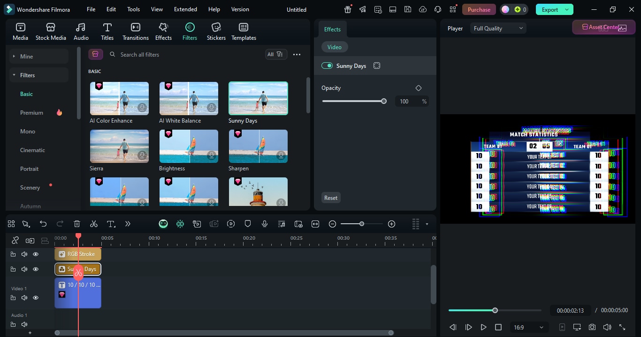
Task: Click the player fullscreen expand icon
Action: (x=622, y=327)
